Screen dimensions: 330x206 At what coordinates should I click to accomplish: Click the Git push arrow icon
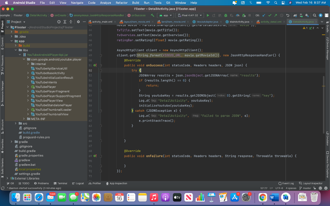click(276, 15)
